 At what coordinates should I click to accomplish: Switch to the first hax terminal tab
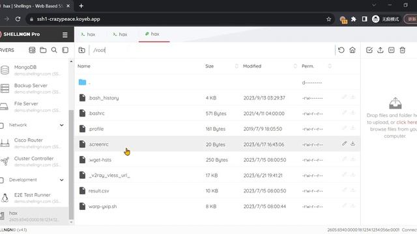click(x=88, y=34)
